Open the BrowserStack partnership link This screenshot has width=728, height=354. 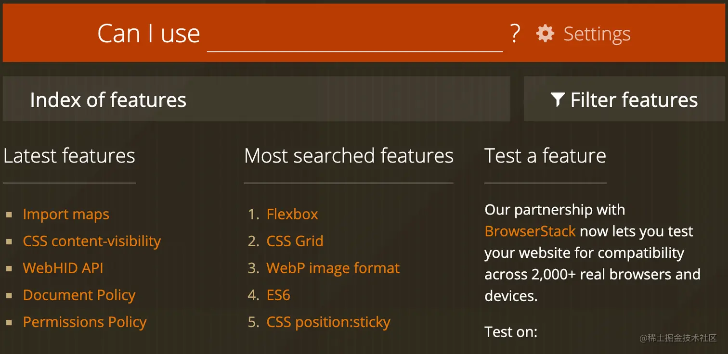click(x=530, y=231)
